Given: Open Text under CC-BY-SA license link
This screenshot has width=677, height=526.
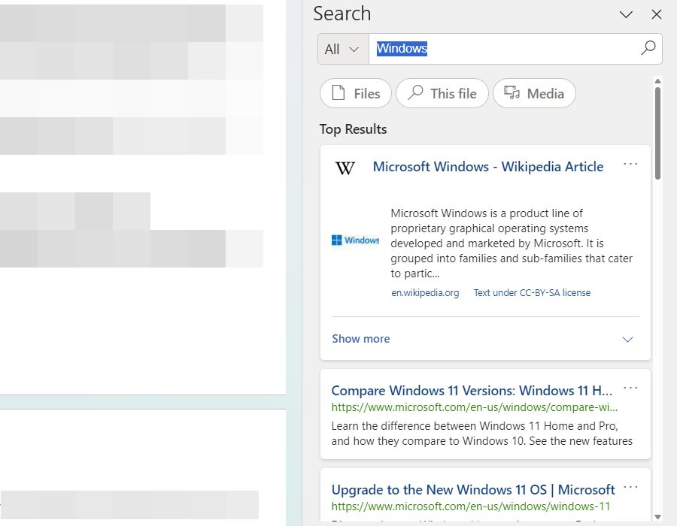Looking at the screenshot, I should tap(532, 293).
